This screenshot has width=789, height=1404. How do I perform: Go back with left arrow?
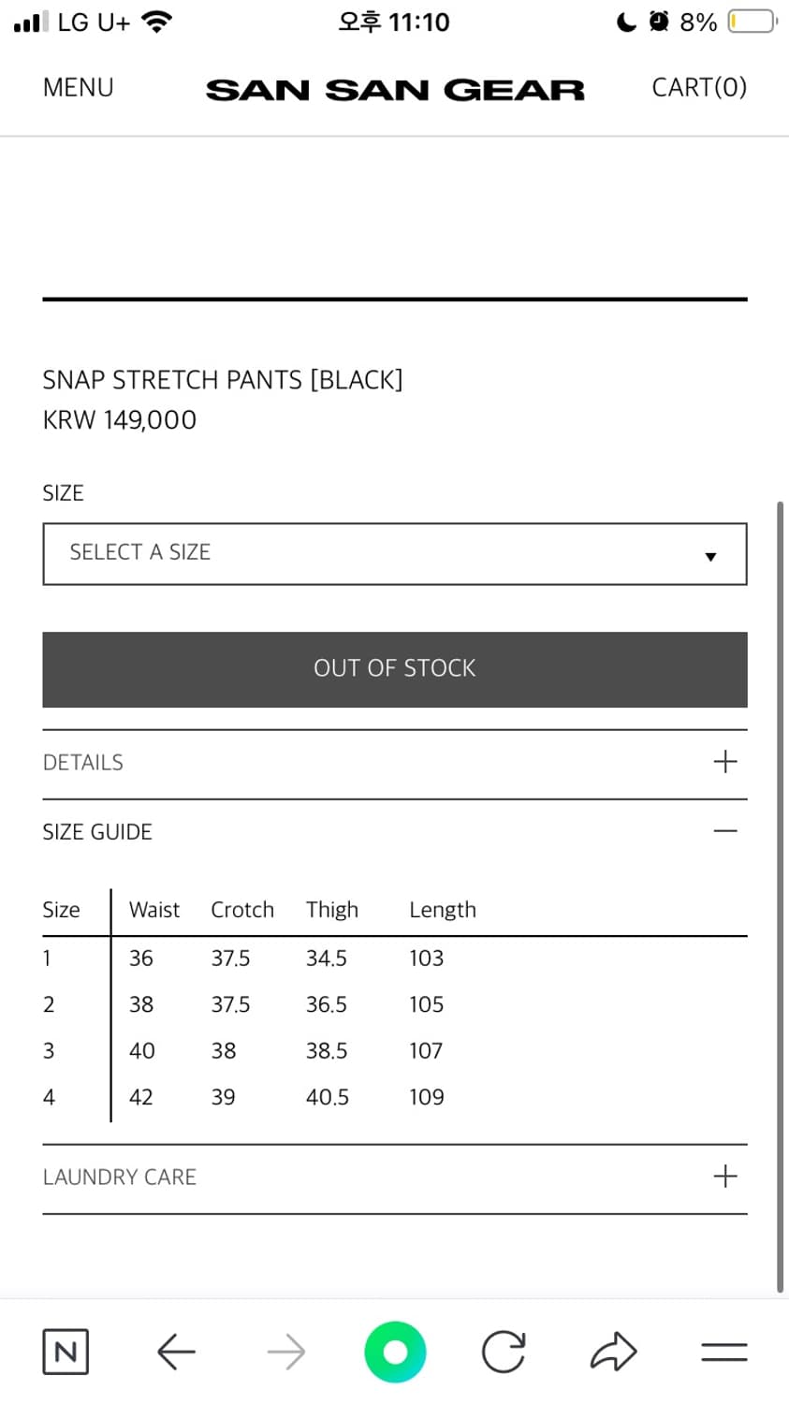(176, 1352)
